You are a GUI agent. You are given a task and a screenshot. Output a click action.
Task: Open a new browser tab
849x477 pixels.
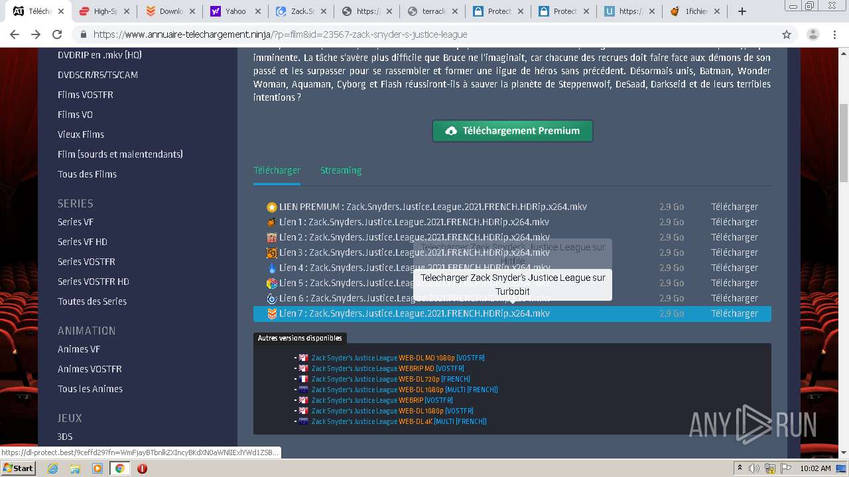(x=742, y=11)
